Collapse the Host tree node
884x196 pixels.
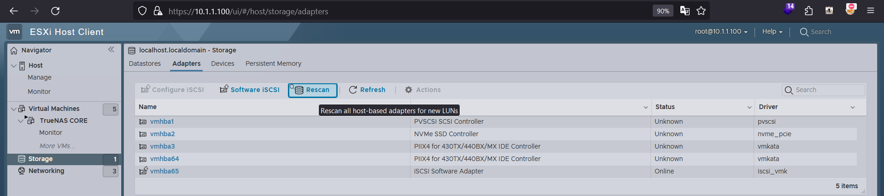pos(14,66)
